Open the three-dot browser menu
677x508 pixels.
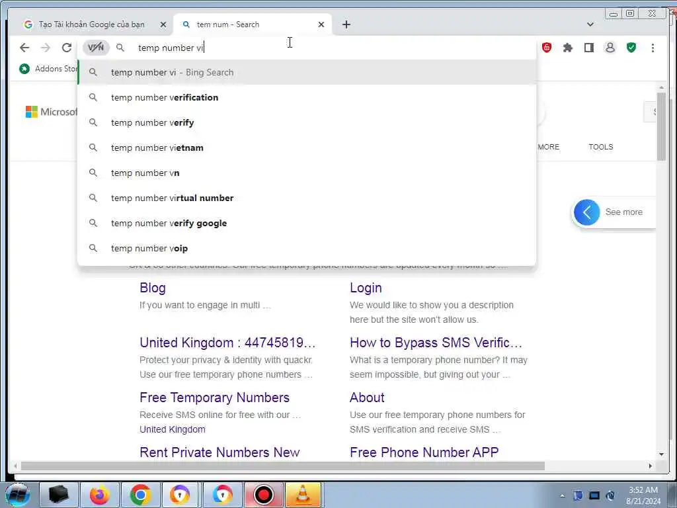pos(653,48)
